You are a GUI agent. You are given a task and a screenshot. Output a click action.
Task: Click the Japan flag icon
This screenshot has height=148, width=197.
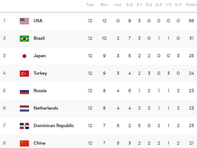point(24,56)
